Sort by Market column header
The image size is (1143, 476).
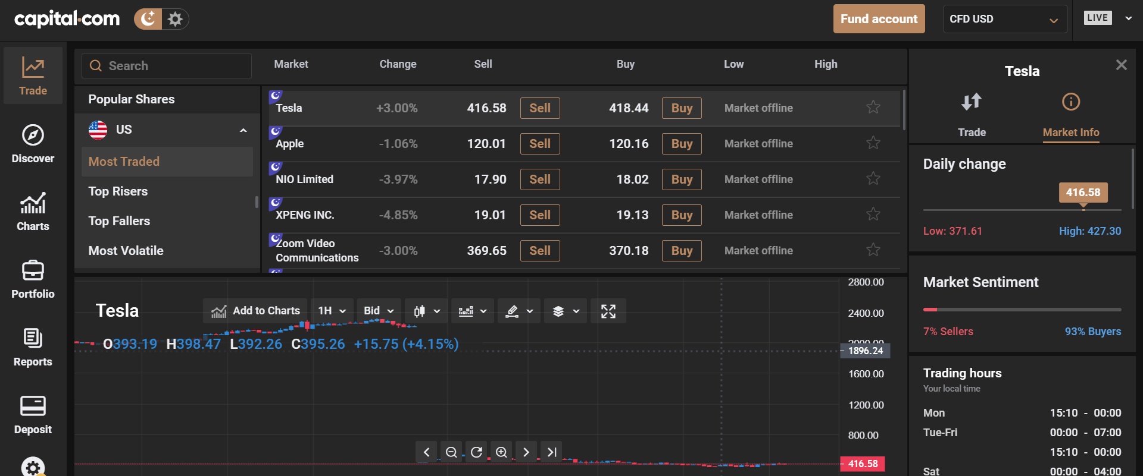(x=291, y=64)
